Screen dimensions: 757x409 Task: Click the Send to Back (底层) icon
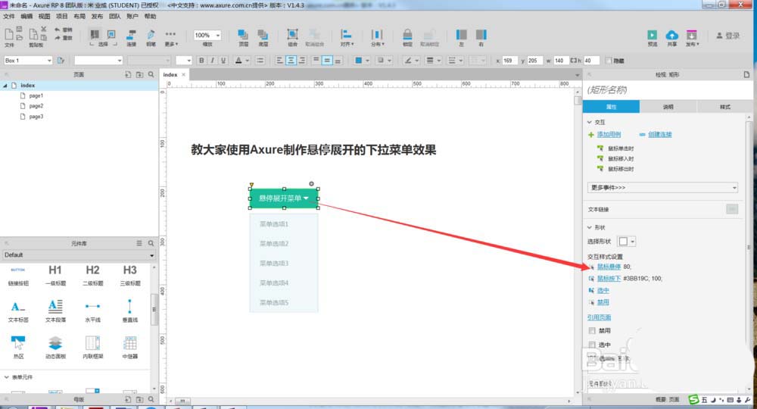[263, 35]
